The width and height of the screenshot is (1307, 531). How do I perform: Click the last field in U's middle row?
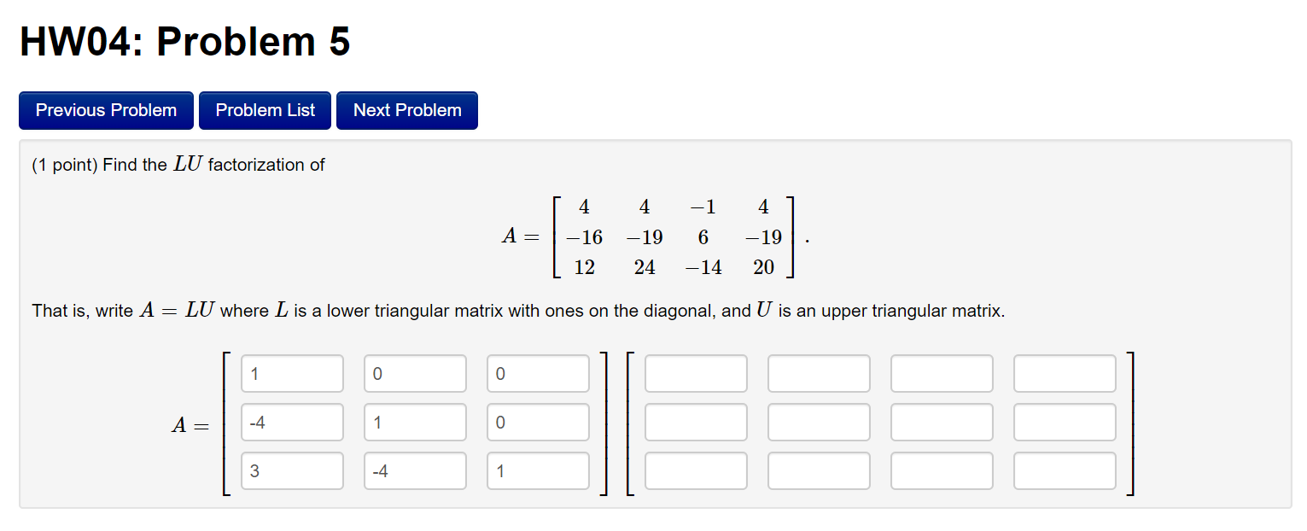(1064, 422)
